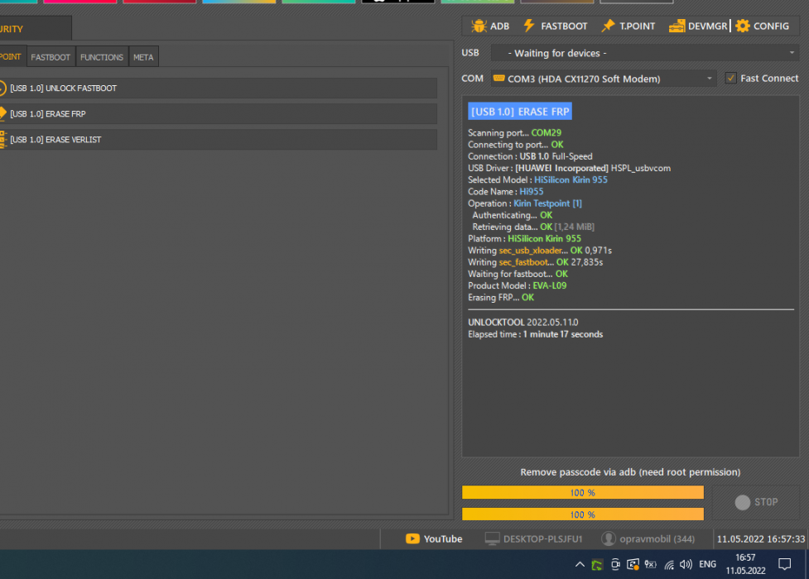
Task: Open the Windows notification center icon
Action: 785,564
